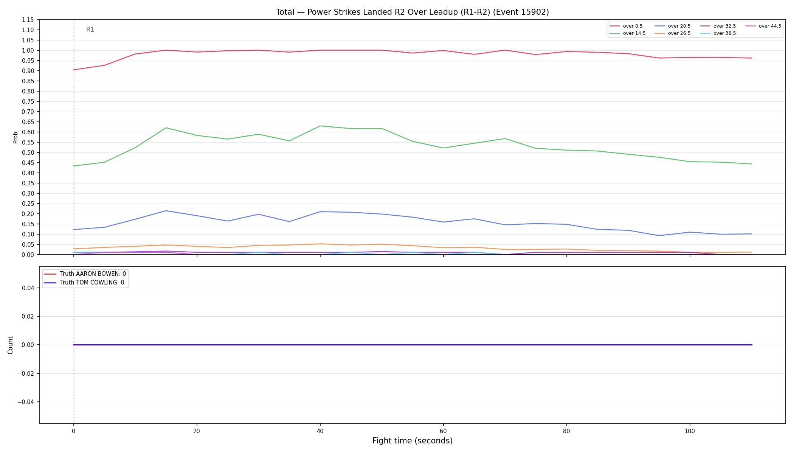This screenshot has height=454, width=794.
Task: Click the 'over 38.5' legend entry
Action: (718, 33)
